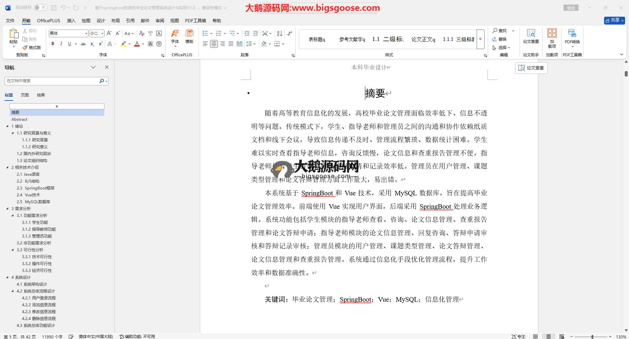
Task: Click the zoom slider in the status bar
Action: pyautogui.click(x=592, y=336)
